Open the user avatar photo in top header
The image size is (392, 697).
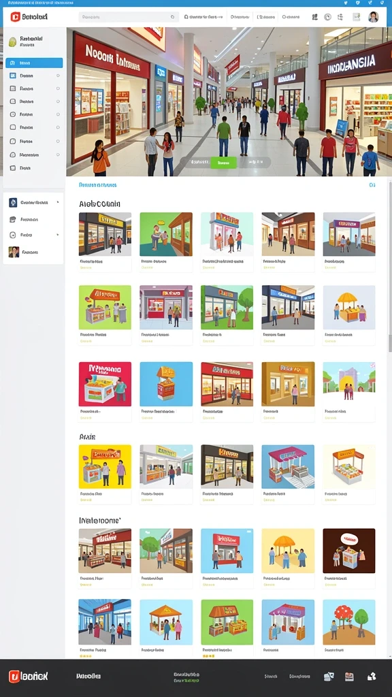[x=374, y=17]
